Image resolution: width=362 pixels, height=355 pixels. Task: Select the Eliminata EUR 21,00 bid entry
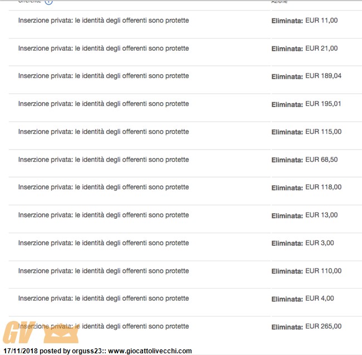304,49
